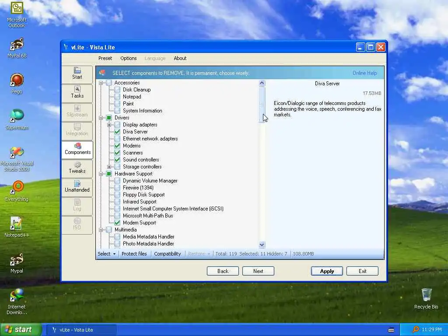Click the magnifier icon in system tray

click(416, 330)
